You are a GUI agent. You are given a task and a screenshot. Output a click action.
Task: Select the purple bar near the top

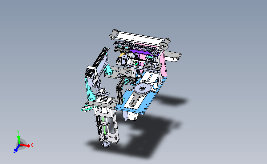(x=140, y=52)
